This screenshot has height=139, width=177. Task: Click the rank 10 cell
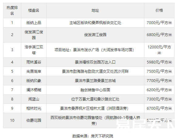point(12,121)
